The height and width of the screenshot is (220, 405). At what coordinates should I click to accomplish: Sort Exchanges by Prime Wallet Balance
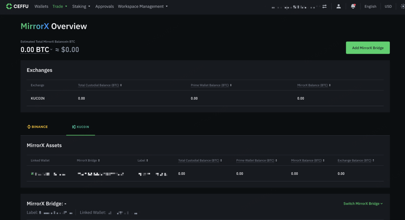(231, 85)
